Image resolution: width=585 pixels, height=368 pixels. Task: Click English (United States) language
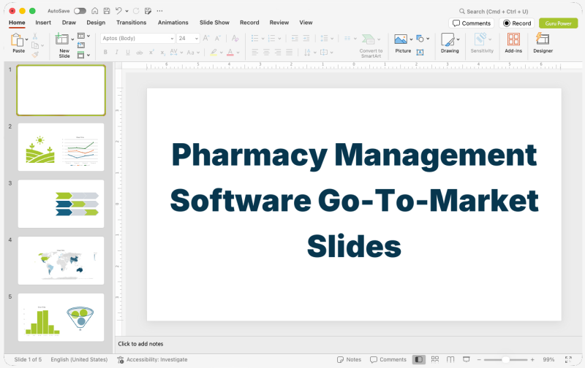click(x=79, y=359)
